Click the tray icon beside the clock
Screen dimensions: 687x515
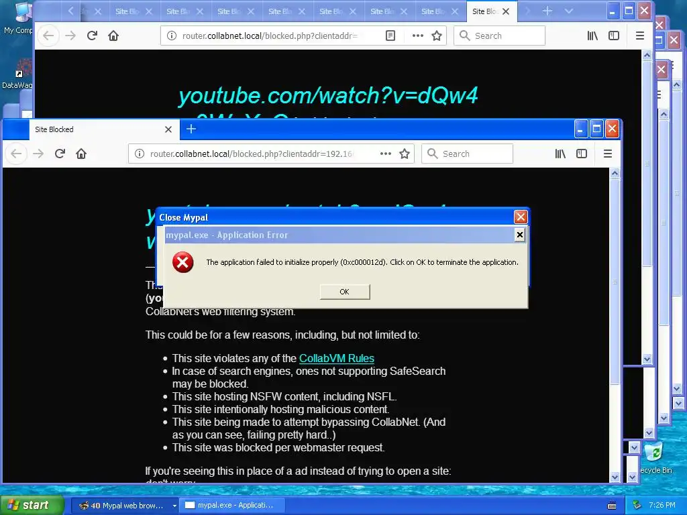[637, 506]
